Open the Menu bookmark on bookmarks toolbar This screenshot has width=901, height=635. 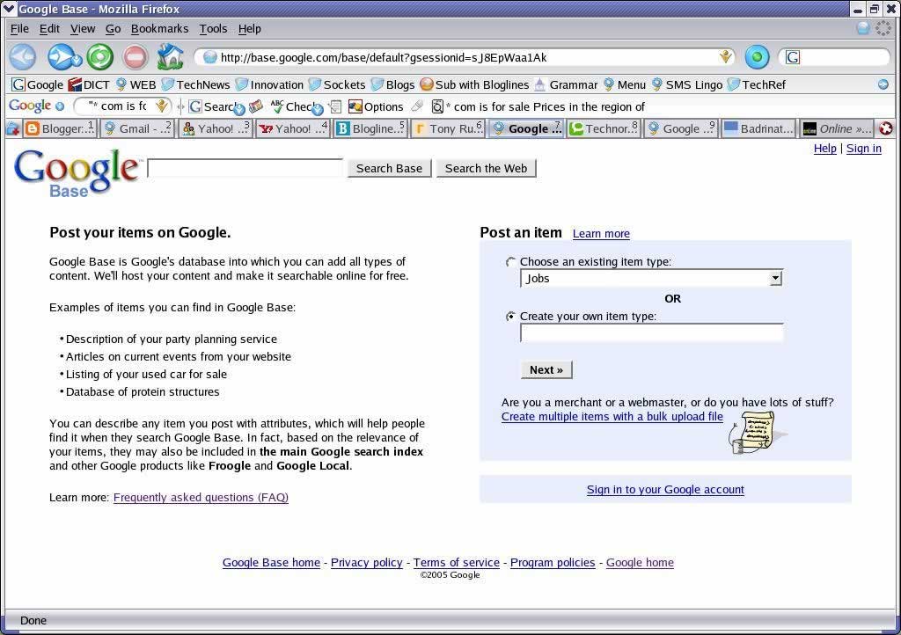625,84
